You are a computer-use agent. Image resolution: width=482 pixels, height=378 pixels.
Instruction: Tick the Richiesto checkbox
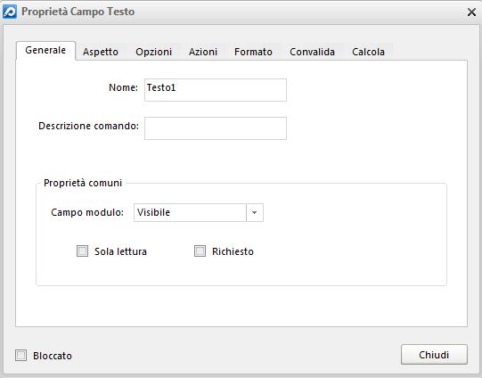point(200,251)
